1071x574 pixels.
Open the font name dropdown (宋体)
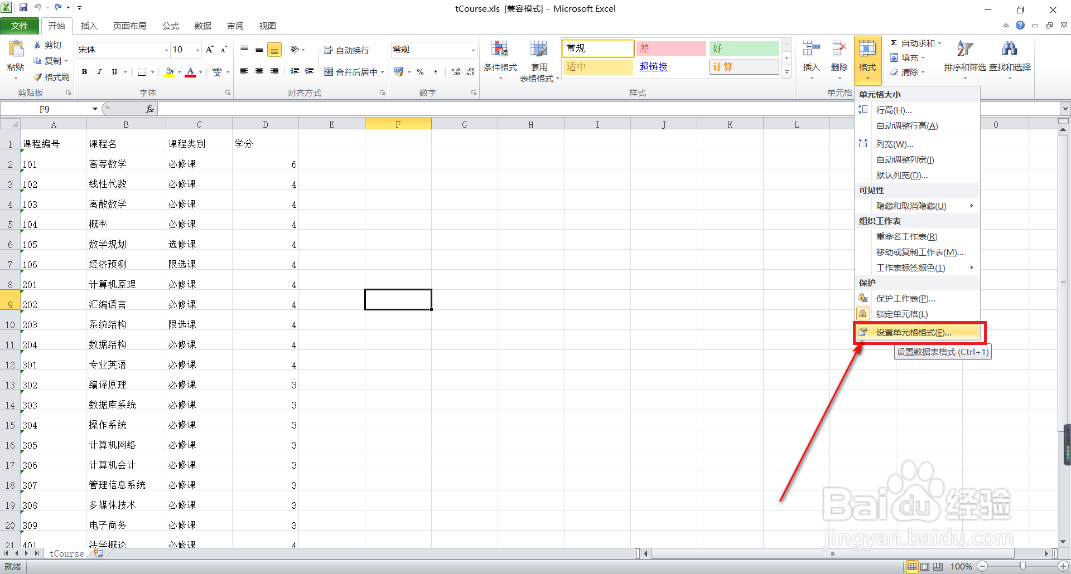pyautogui.click(x=166, y=50)
